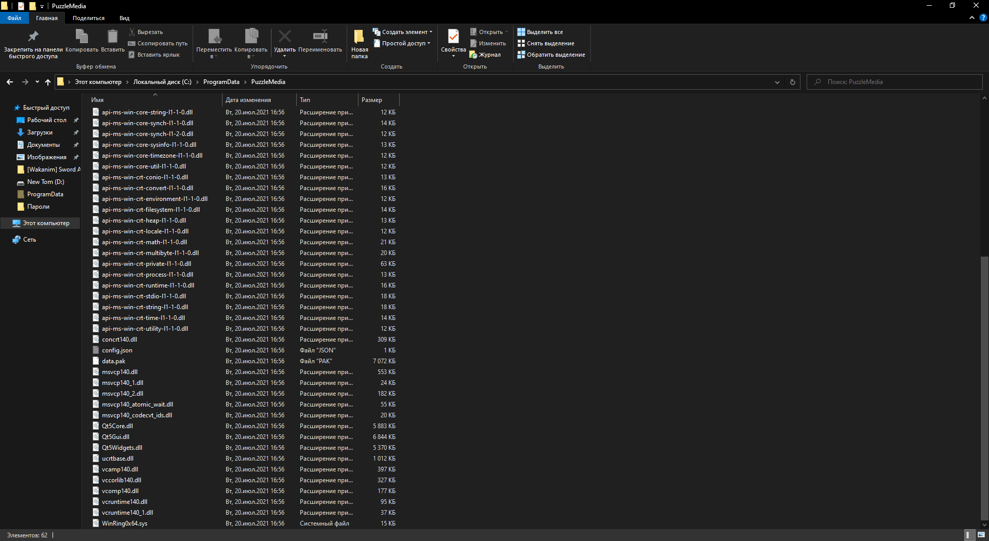
Task: Select concrt140.dll file
Action: 119,340
